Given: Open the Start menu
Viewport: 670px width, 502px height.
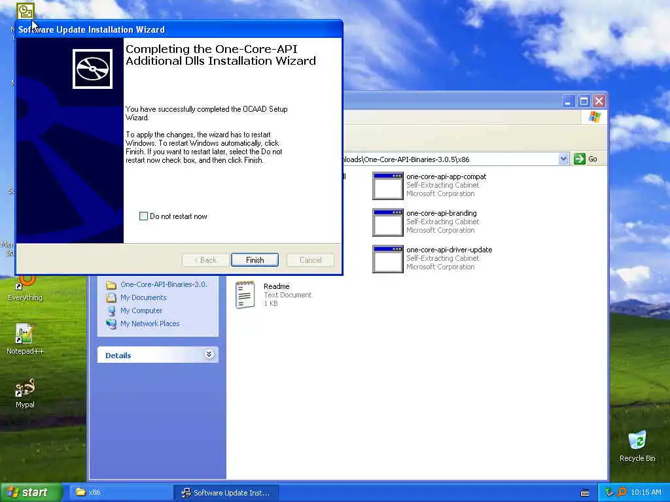Looking at the screenshot, I should (30, 492).
